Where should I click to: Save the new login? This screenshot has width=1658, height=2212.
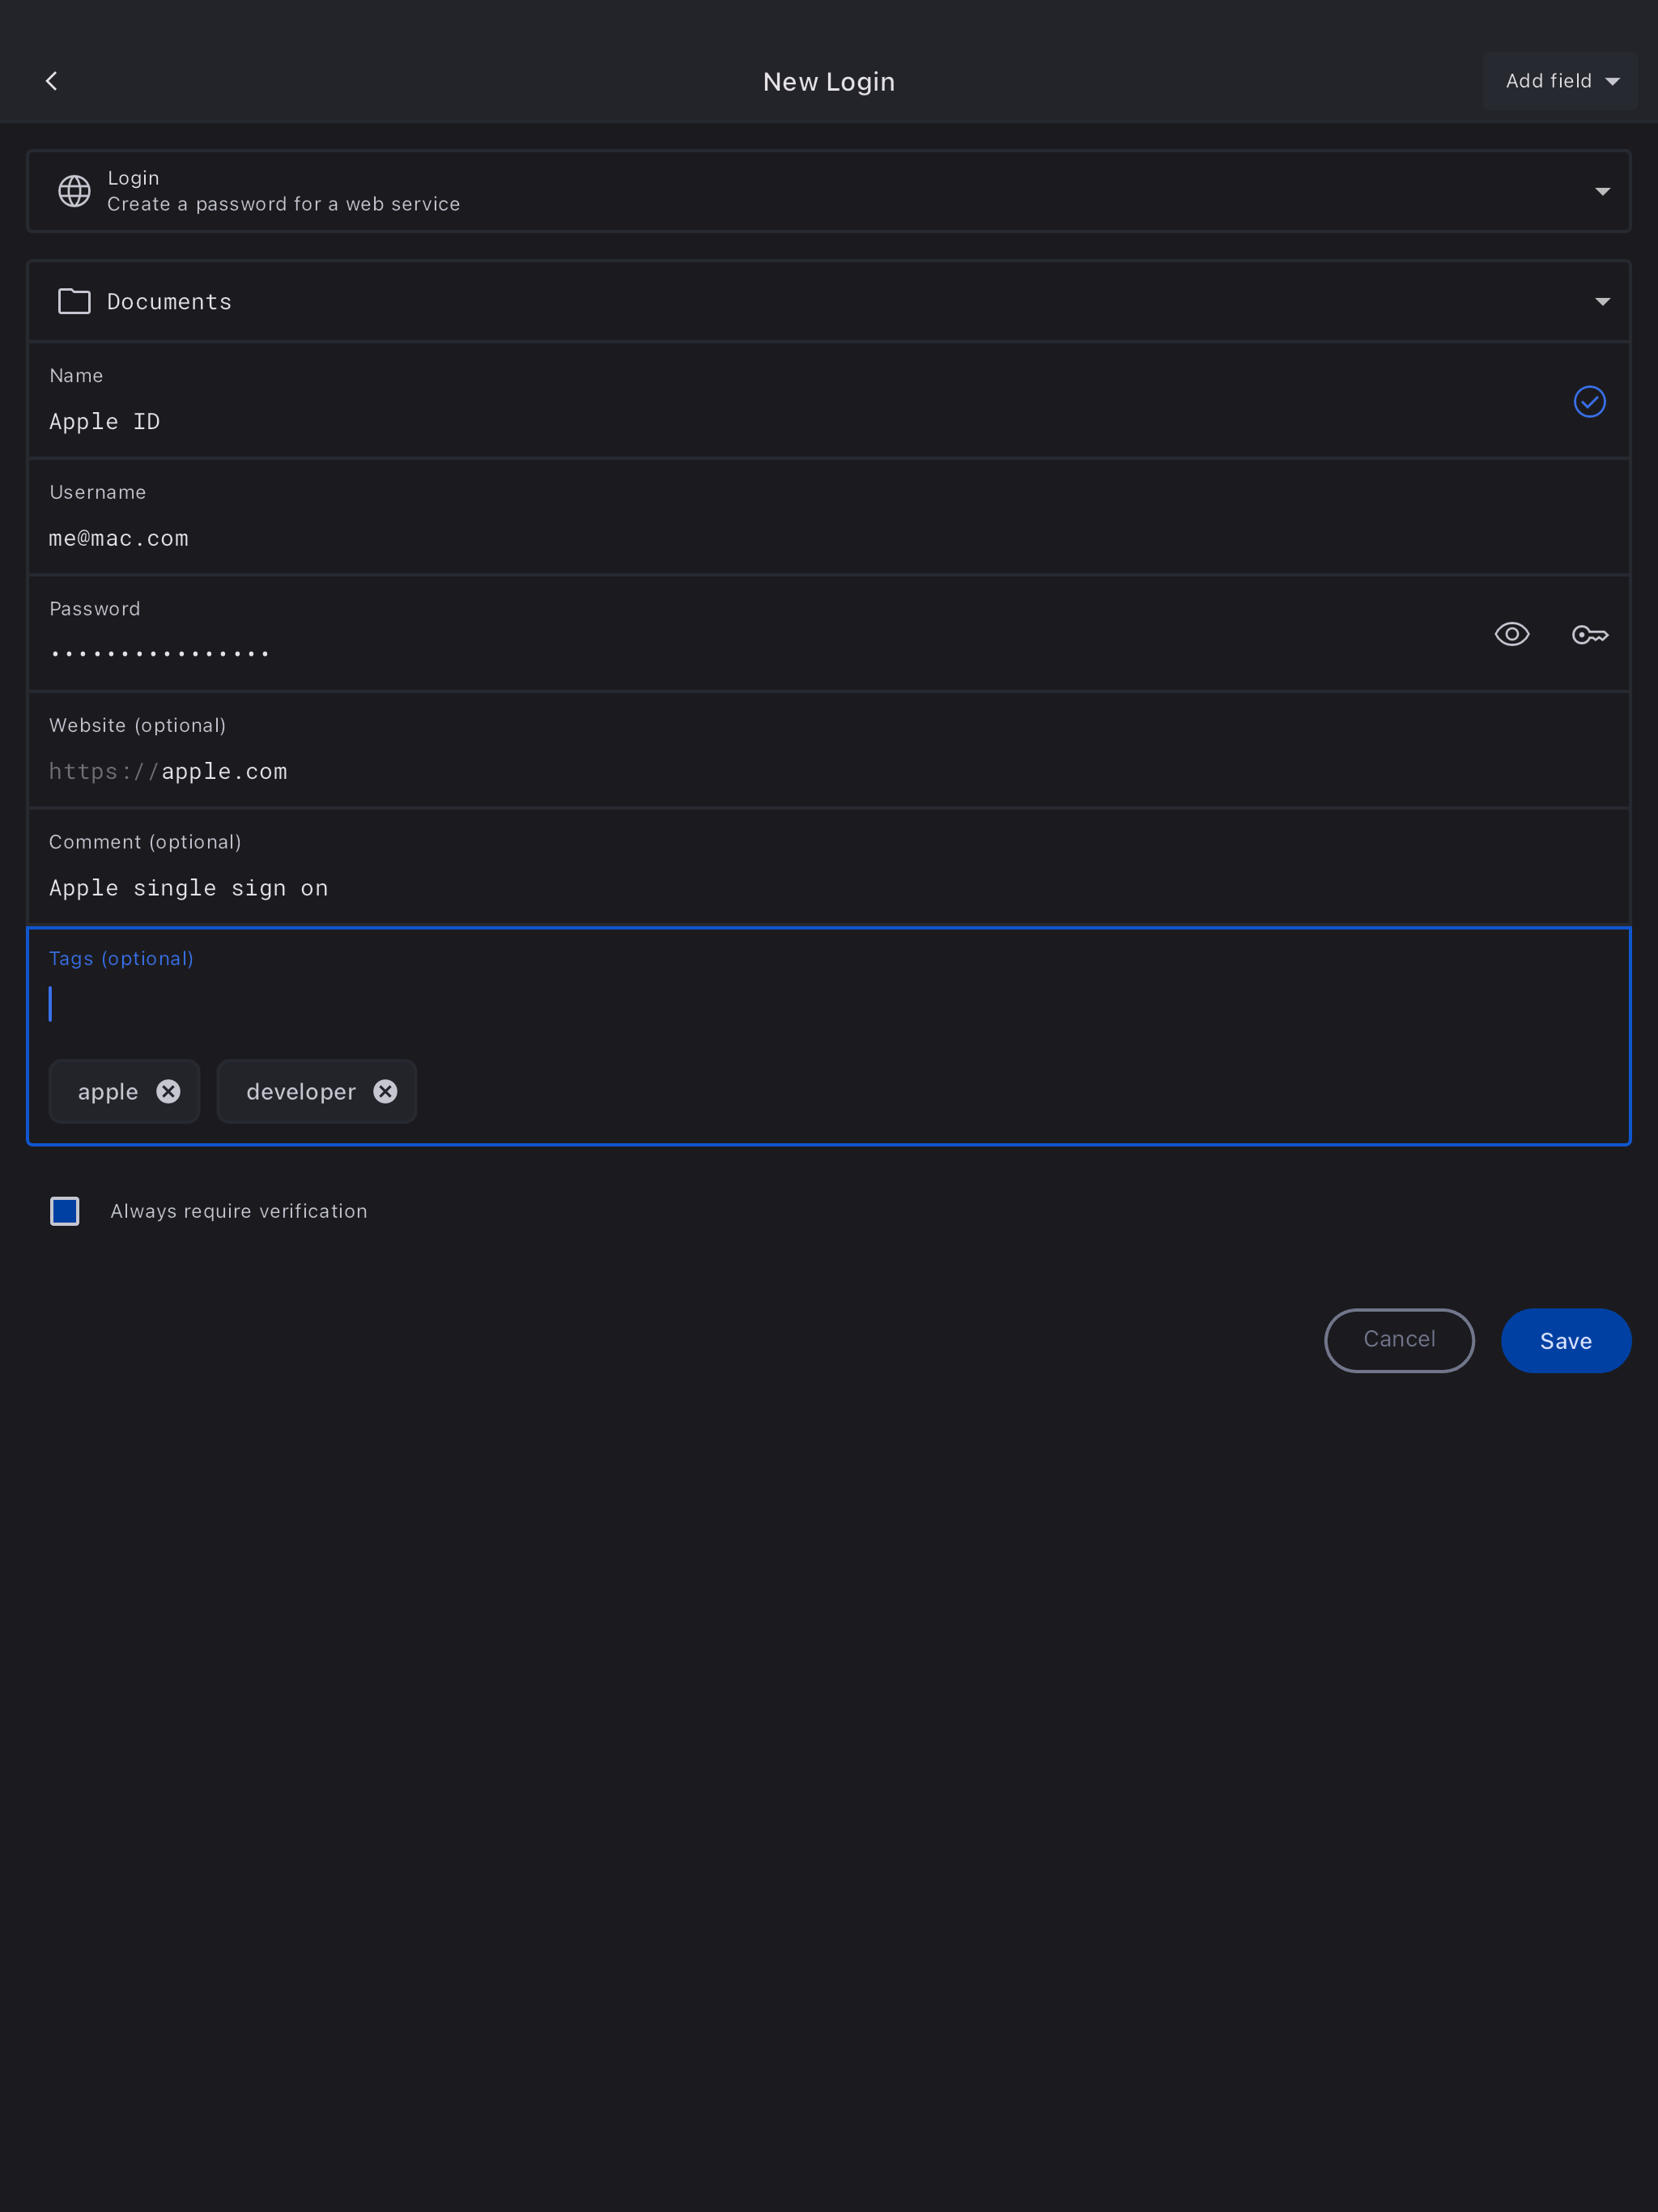point(1565,1341)
